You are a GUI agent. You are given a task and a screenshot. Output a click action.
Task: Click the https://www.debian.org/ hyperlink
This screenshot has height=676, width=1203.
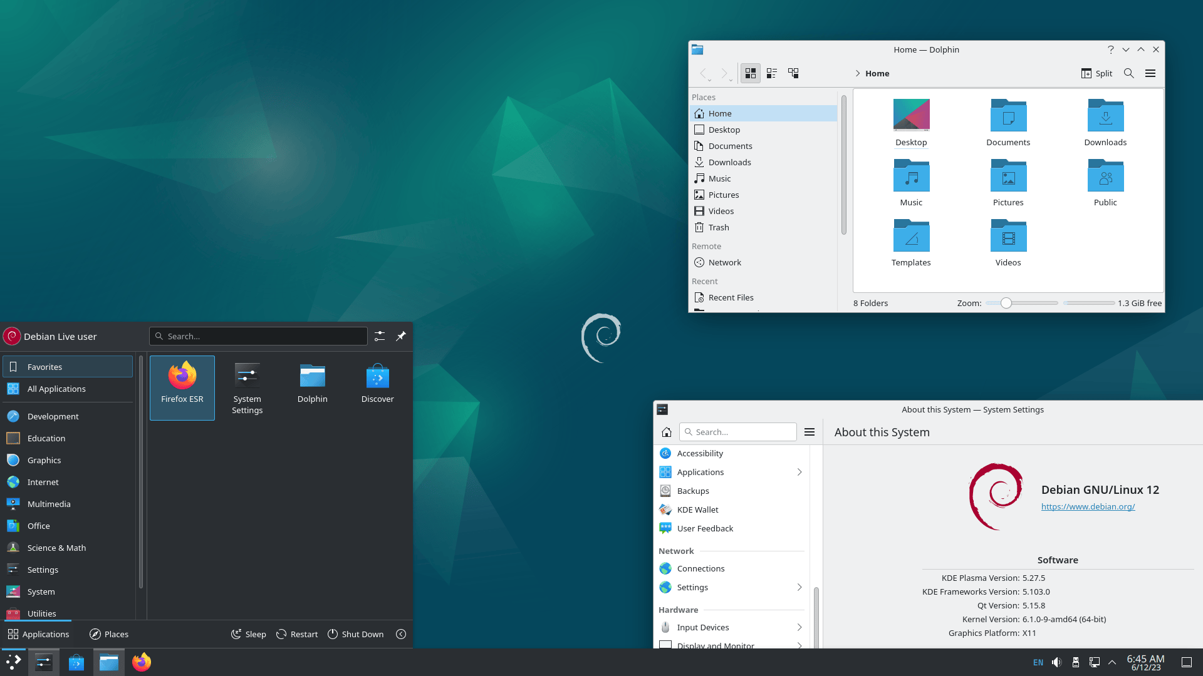(1088, 506)
